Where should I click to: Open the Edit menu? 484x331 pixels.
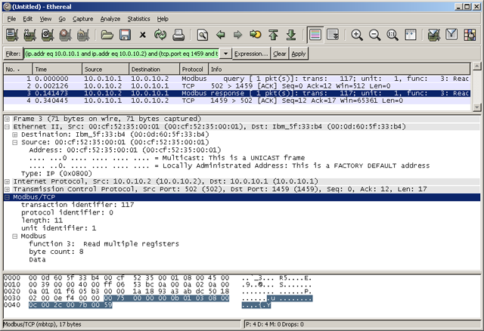coord(27,19)
